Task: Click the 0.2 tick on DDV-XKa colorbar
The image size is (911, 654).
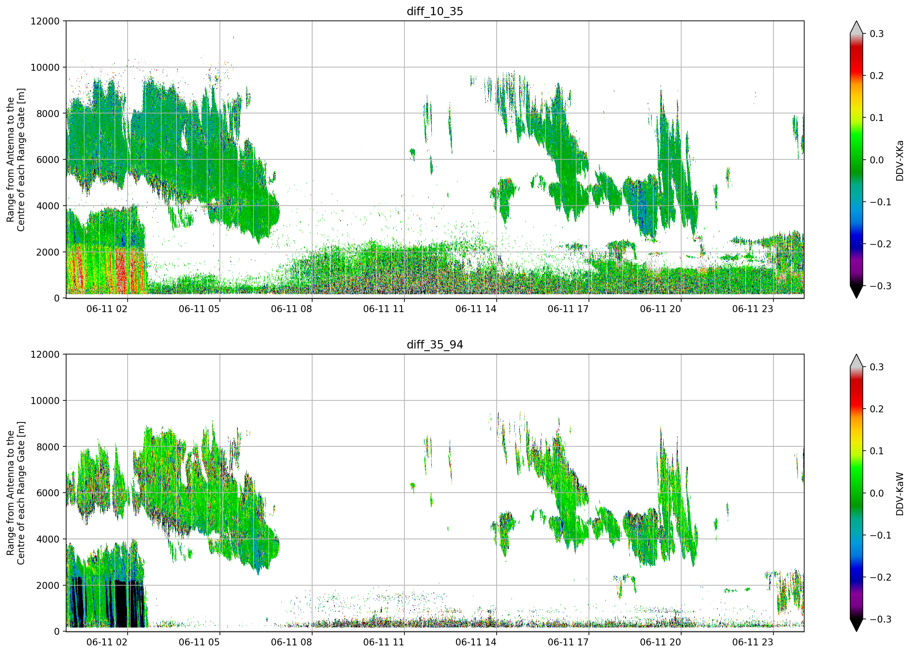Action: pos(877,76)
